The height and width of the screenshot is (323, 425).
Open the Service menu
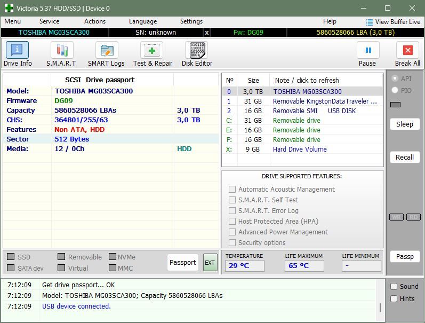tap(49, 21)
